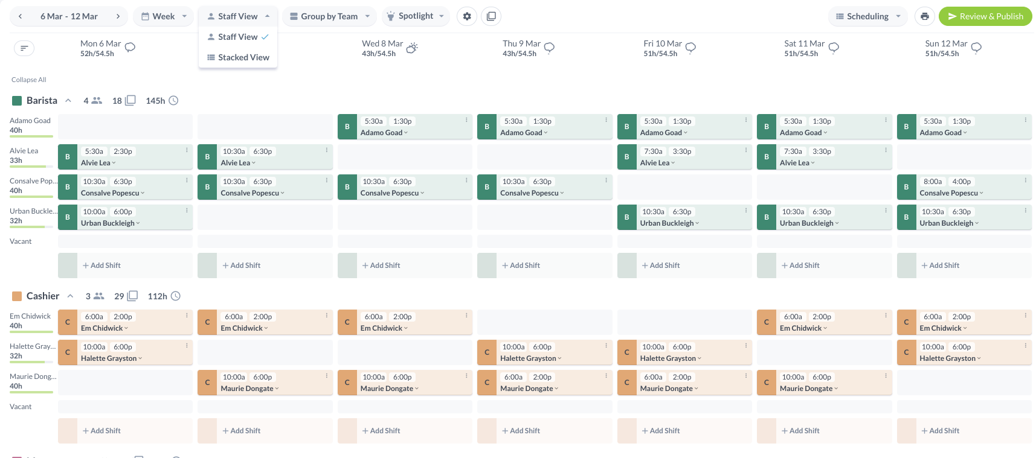Open the Week range dropdown
This screenshot has width=1036, height=458.
[164, 16]
